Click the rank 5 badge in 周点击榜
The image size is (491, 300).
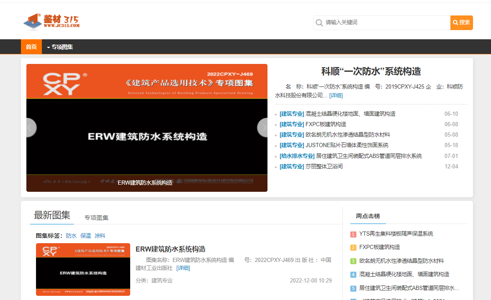[x=353, y=288]
